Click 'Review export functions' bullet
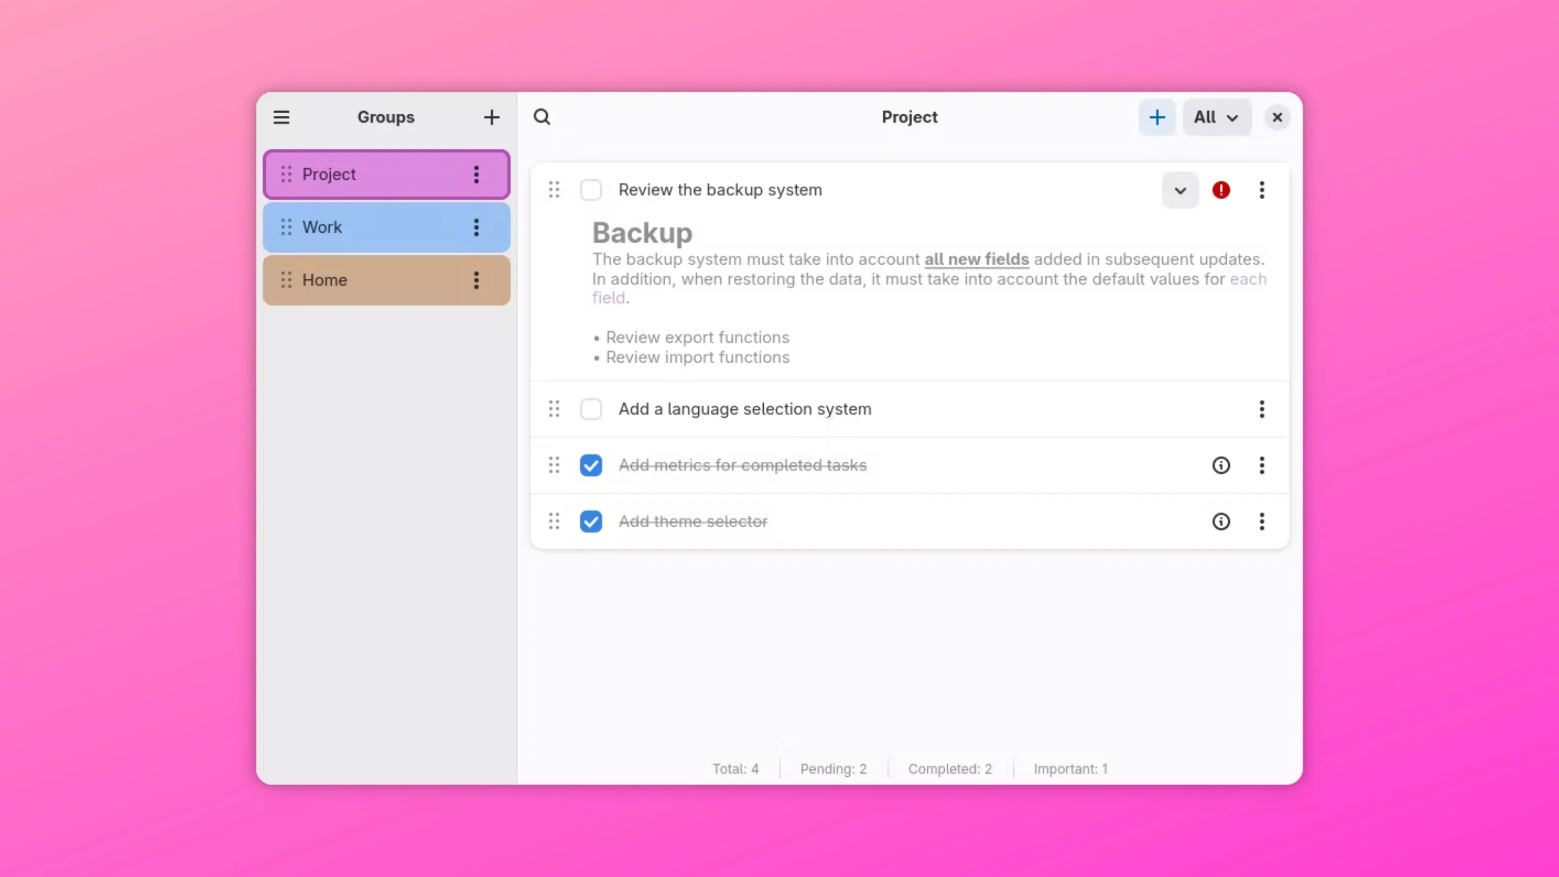The height and width of the screenshot is (877, 1559). point(697,337)
